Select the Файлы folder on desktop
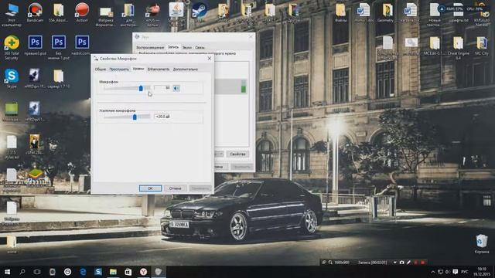 (x=340, y=12)
